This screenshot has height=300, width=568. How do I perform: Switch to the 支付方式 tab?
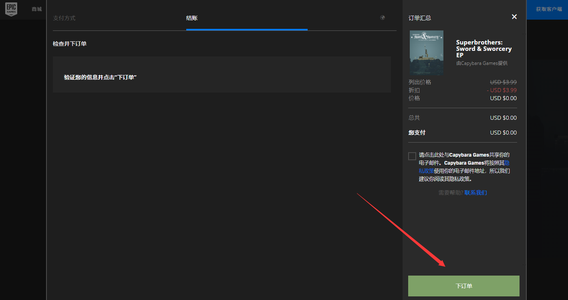64,18
